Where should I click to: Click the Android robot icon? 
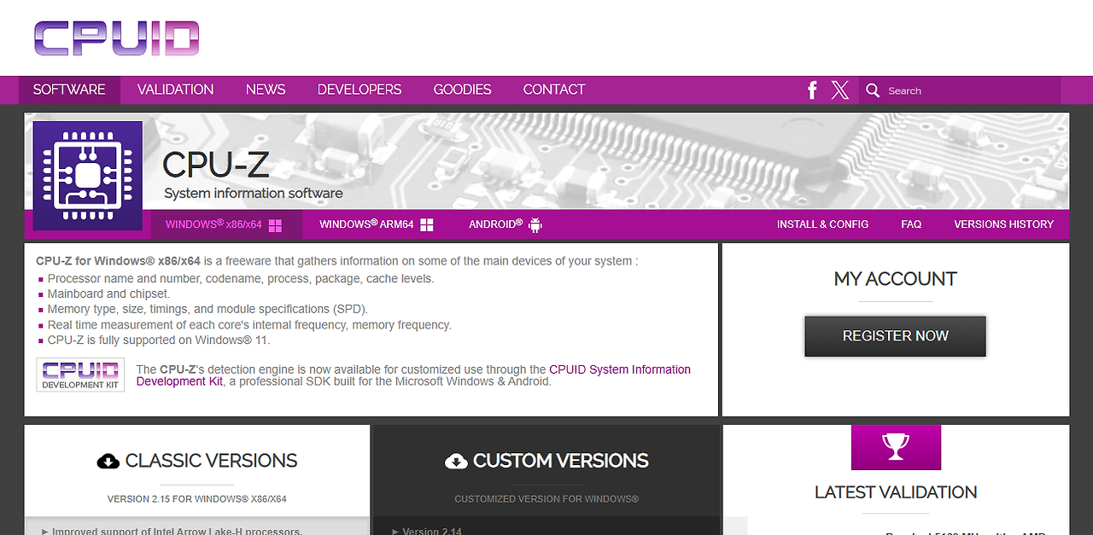click(535, 224)
